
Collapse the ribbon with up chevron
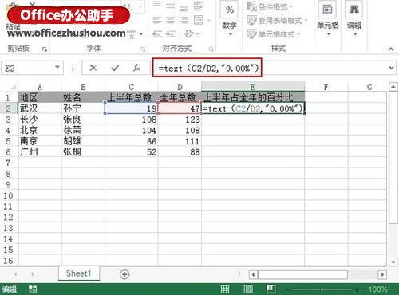[391, 49]
